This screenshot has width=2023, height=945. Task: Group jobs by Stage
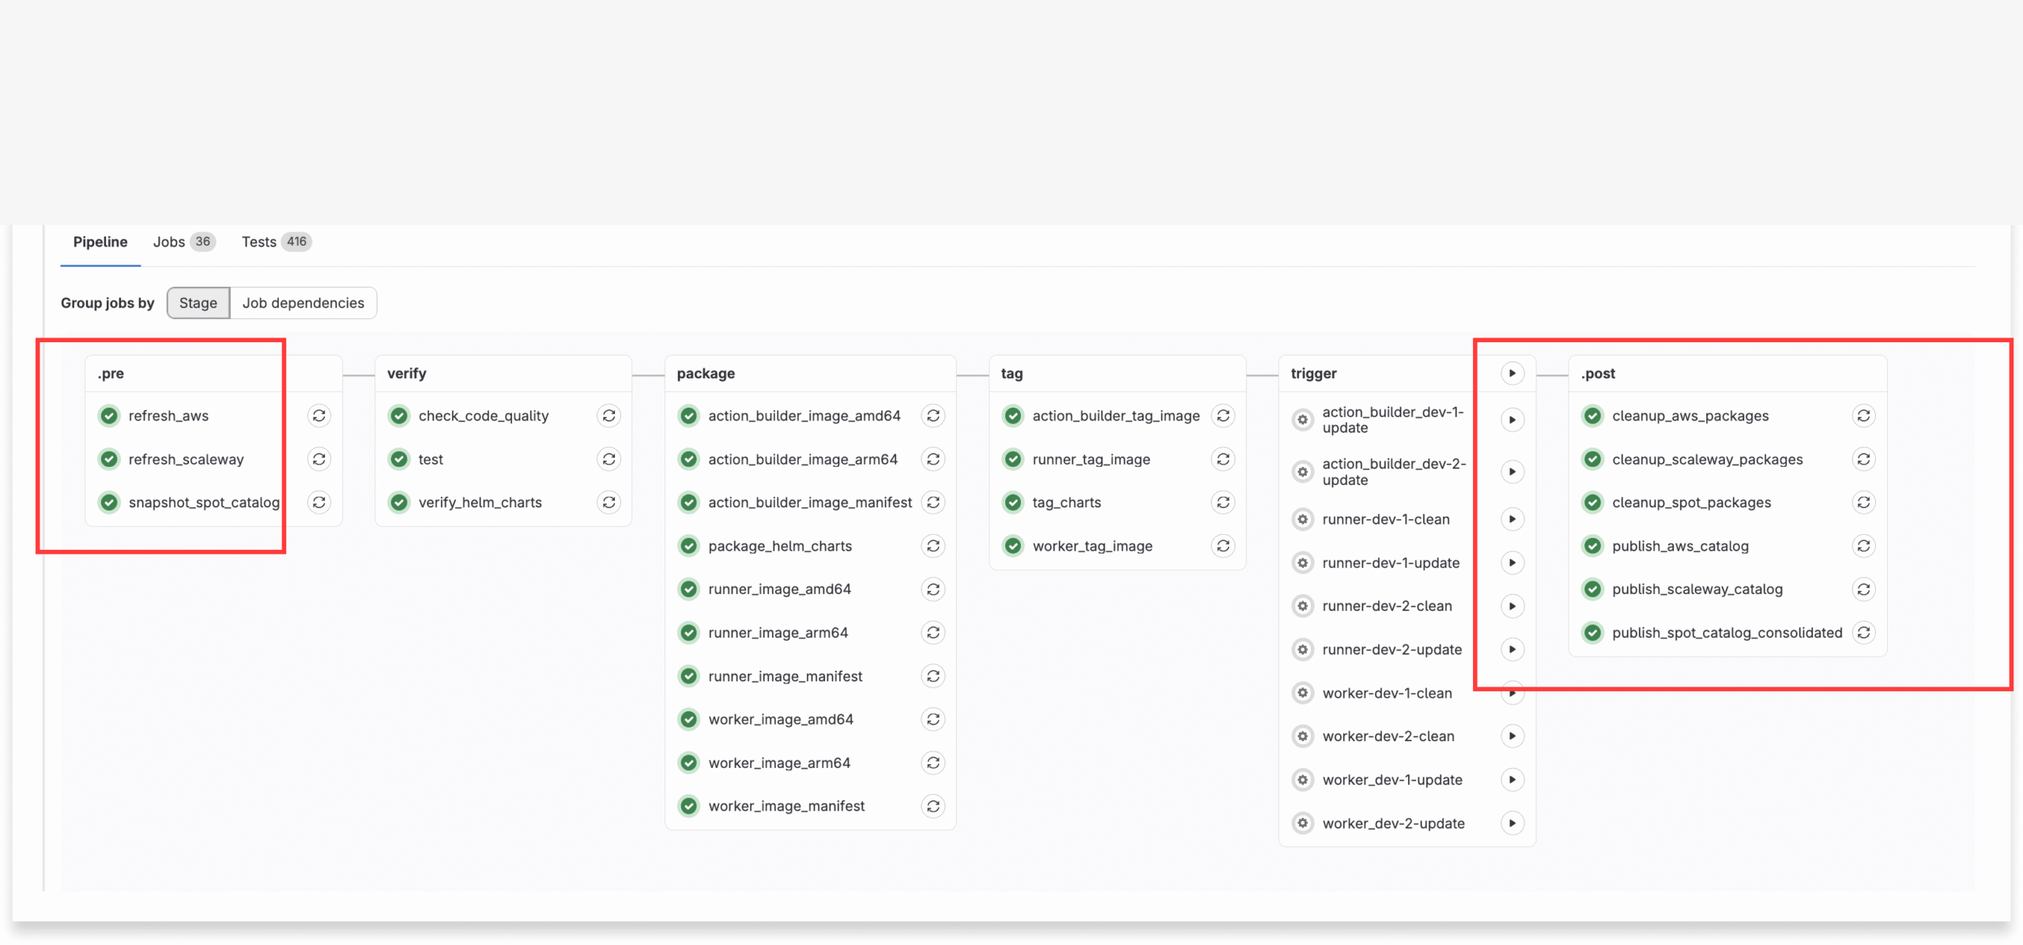198,303
